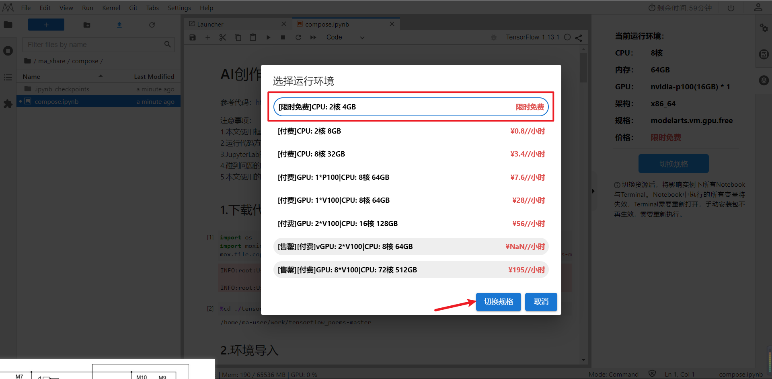Image resolution: width=772 pixels, height=379 pixels.
Task: Click the root folder breadcrumb icon
Action: [27, 61]
